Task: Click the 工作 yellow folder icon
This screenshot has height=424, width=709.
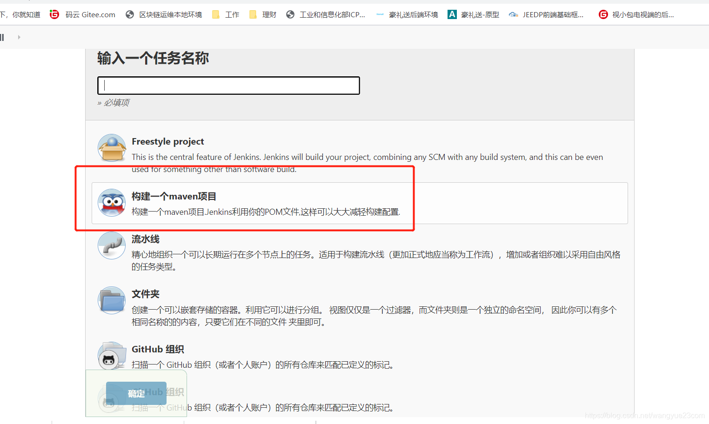Action: pyautogui.click(x=215, y=14)
